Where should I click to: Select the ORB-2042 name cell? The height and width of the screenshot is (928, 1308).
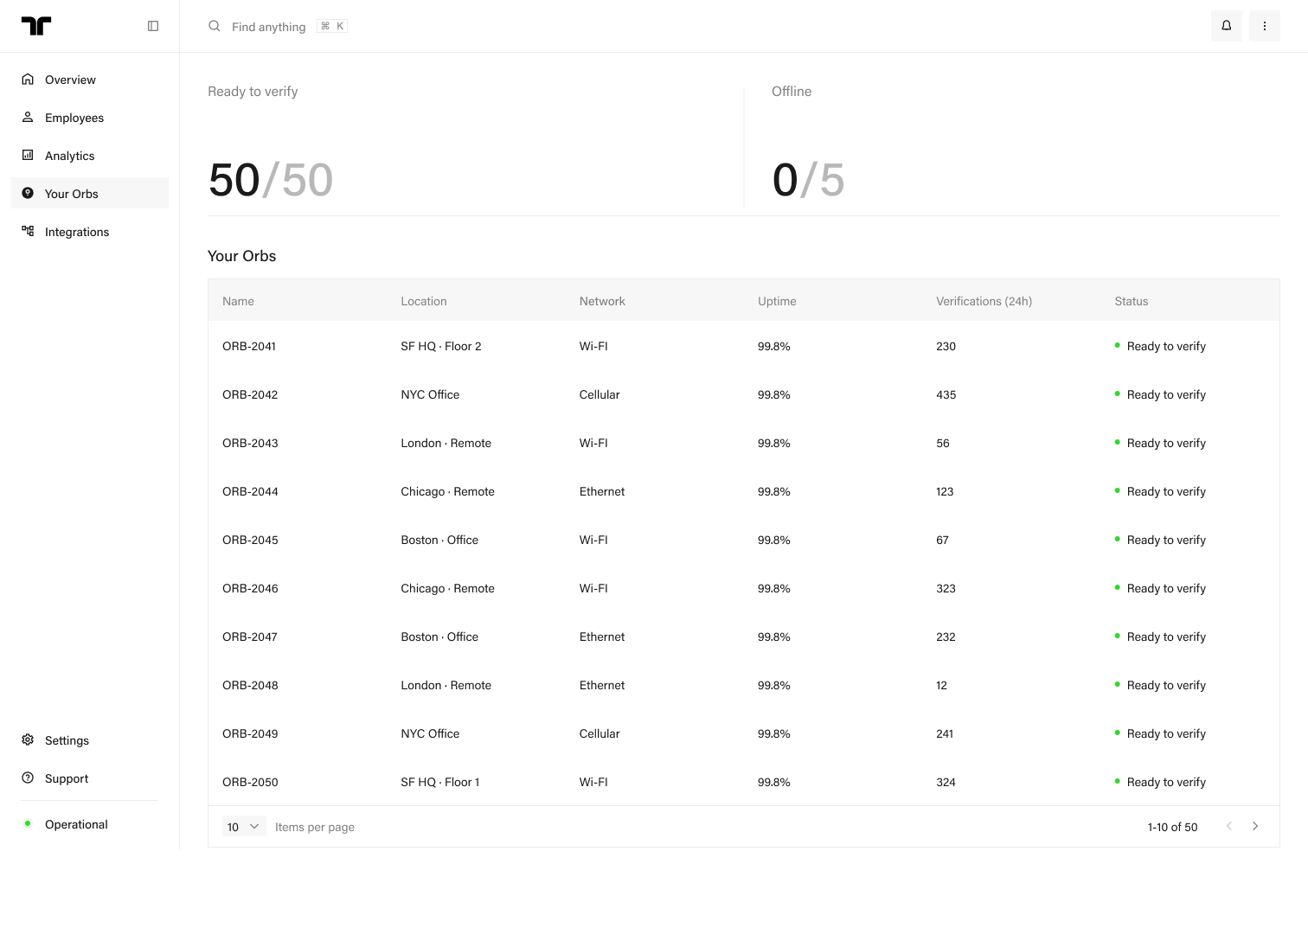click(x=250, y=394)
